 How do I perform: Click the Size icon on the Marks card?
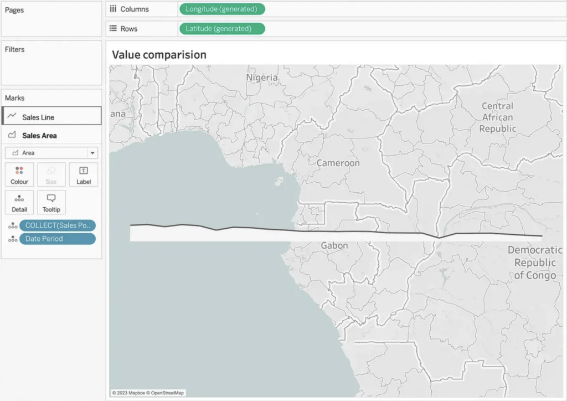coord(51,174)
